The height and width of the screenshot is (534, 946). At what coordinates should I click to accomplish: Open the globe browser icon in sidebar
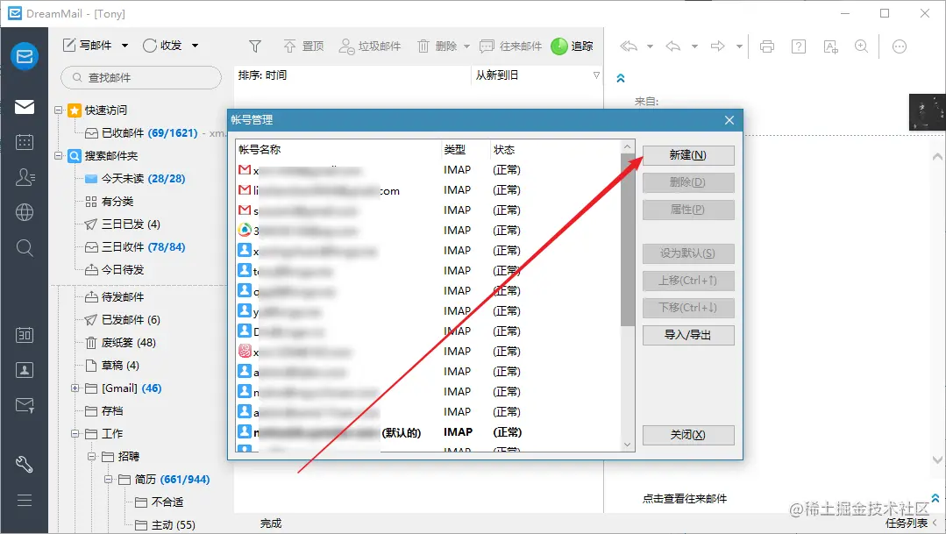[25, 212]
